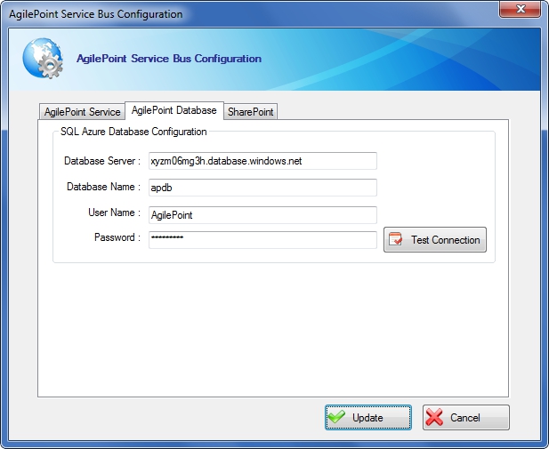The image size is (549, 449).
Task: Switch to the AgilePoint Service tab
Action: point(82,112)
